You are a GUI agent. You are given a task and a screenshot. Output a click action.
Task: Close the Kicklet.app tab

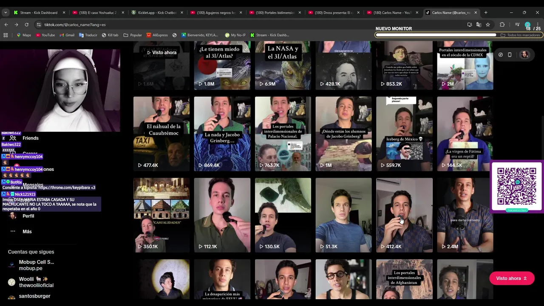pos(182,12)
